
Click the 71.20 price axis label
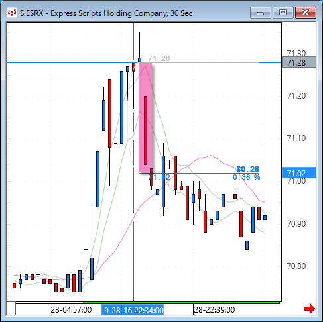coord(296,96)
